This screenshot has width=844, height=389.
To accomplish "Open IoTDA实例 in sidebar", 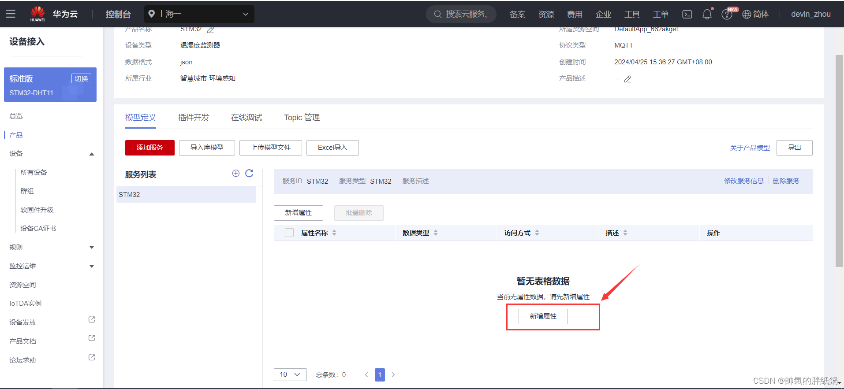I will 26,304.
